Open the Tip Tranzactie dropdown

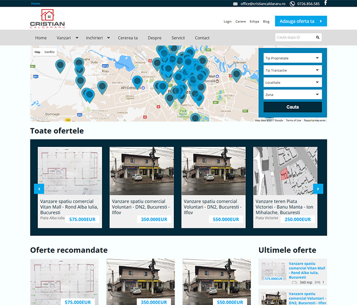[x=292, y=70]
